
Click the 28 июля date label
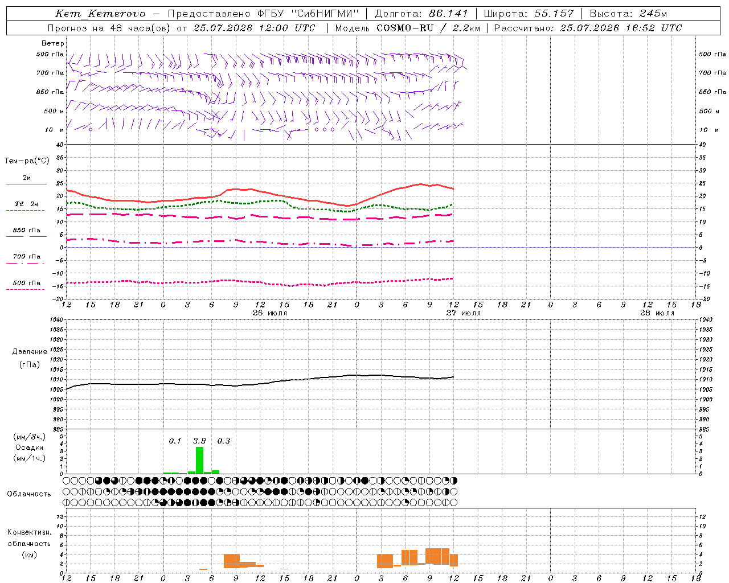[x=657, y=313]
